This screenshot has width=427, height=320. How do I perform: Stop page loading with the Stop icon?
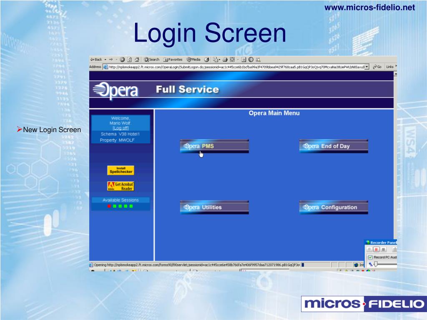coord(123,59)
